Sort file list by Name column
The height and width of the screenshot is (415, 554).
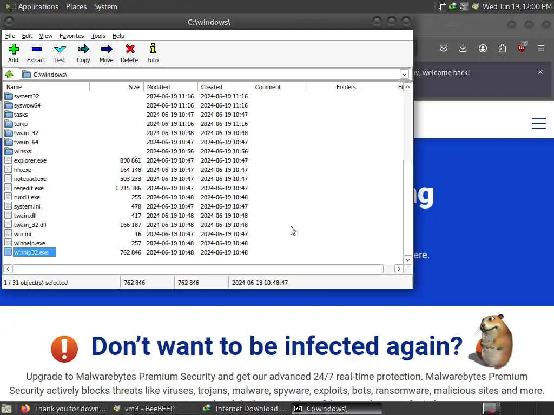[x=47, y=87]
